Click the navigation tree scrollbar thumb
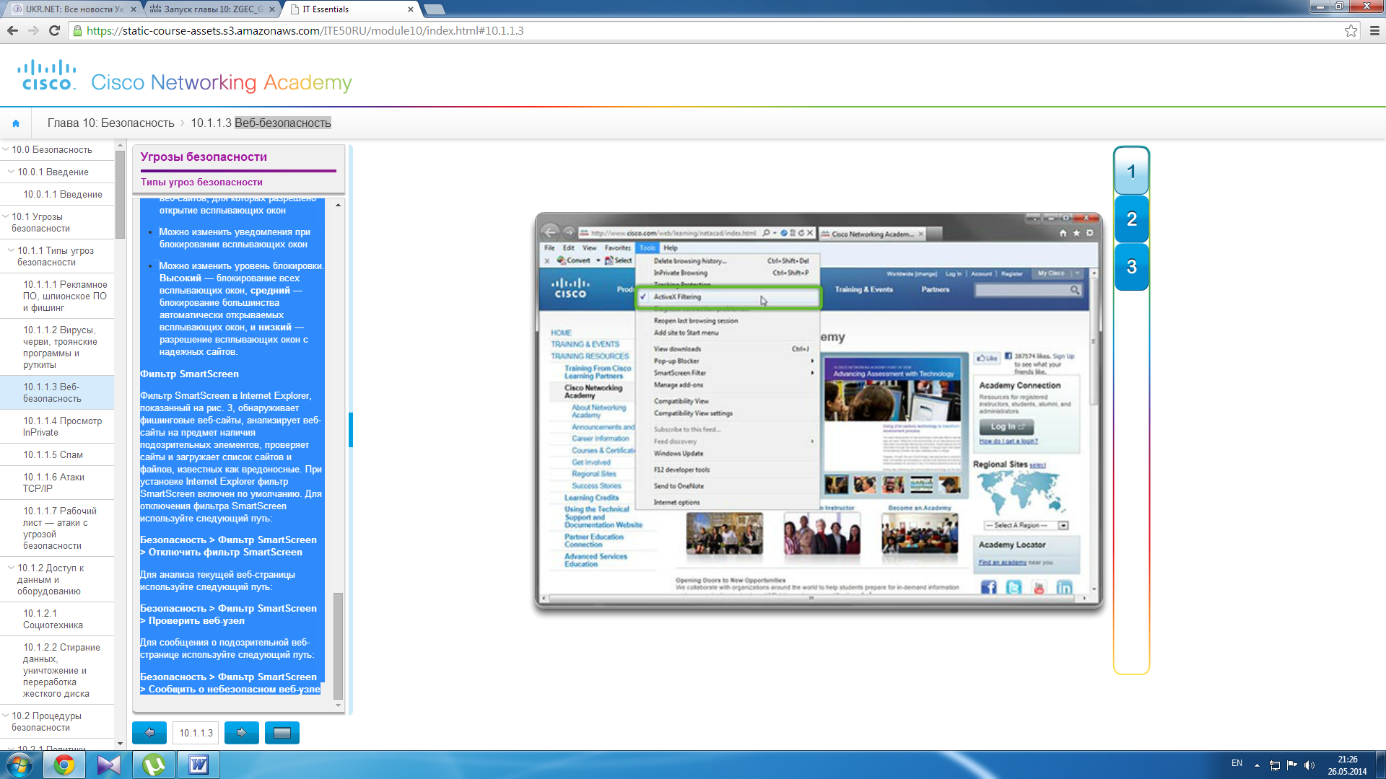The image size is (1386, 779). (120, 195)
